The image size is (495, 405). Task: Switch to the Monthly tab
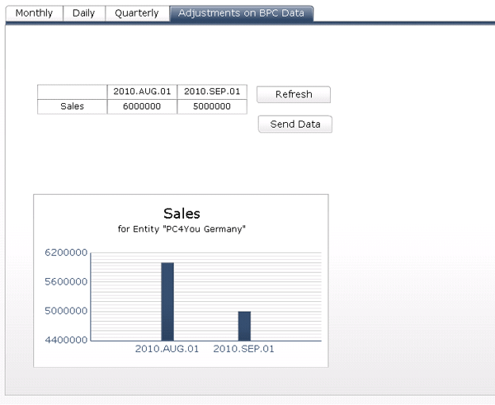click(x=34, y=13)
